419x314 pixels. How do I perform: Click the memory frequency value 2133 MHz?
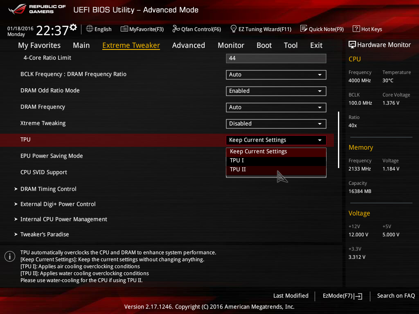tap(360, 169)
